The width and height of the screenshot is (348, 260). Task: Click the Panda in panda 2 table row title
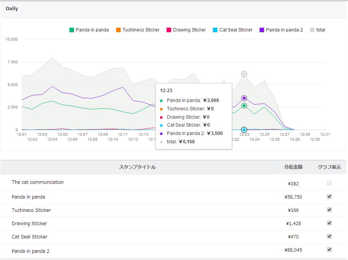(x=30, y=251)
